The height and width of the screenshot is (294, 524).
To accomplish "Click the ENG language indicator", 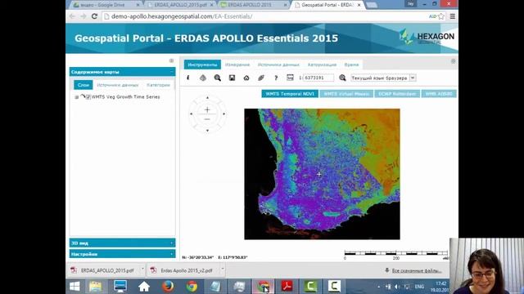I will tap(419, 287).
